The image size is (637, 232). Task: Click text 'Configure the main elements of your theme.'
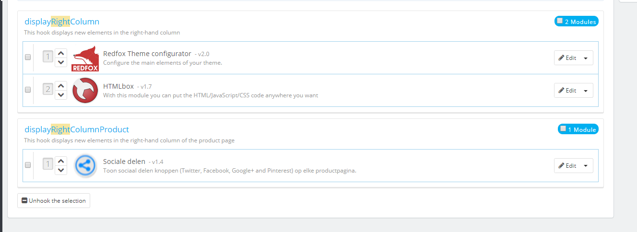pos(163,63)
